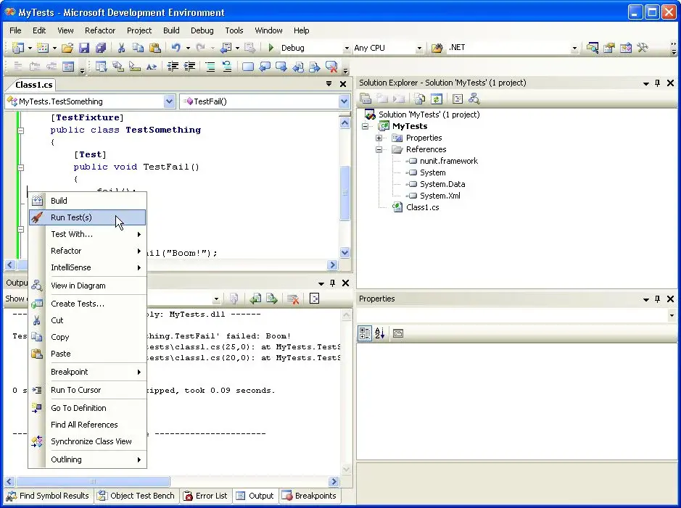Collapse the References node in Solution Explorer

[x=379, y=150]
